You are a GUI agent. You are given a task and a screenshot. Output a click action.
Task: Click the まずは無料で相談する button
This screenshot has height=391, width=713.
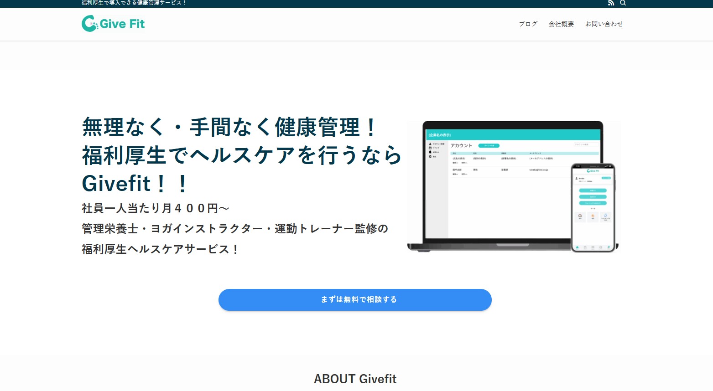[x=355, y=300]
